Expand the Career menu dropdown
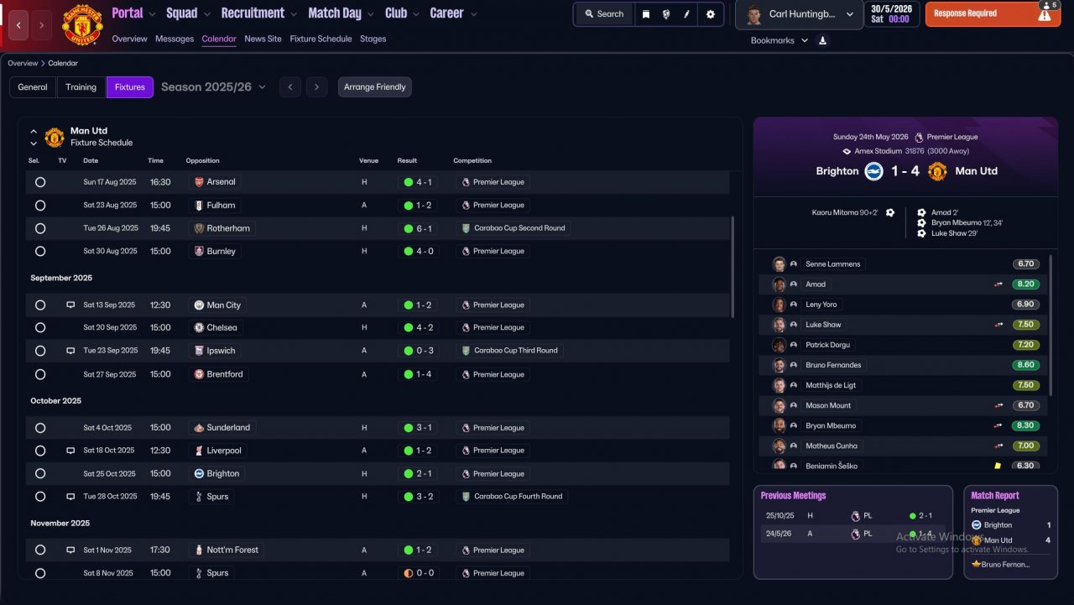 473,13
